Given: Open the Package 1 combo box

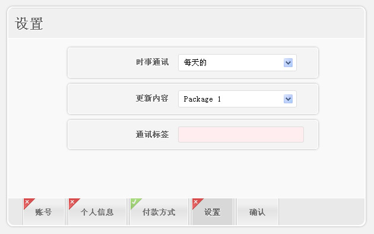Looking at the screenshot, I should (x=237, y=99).
